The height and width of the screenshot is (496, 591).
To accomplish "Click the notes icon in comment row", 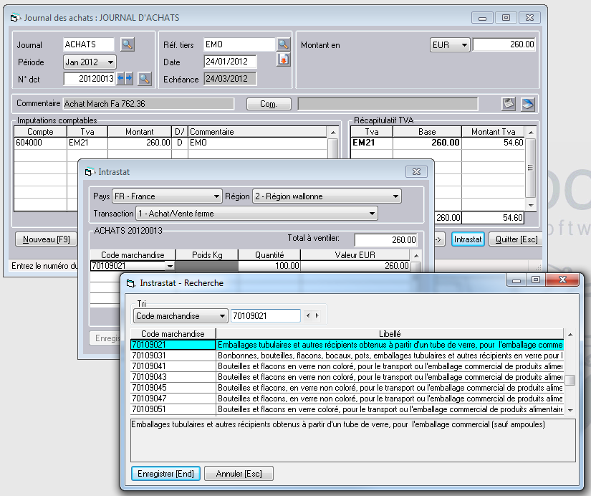I will pyautogui.click(x=509, y=104).
